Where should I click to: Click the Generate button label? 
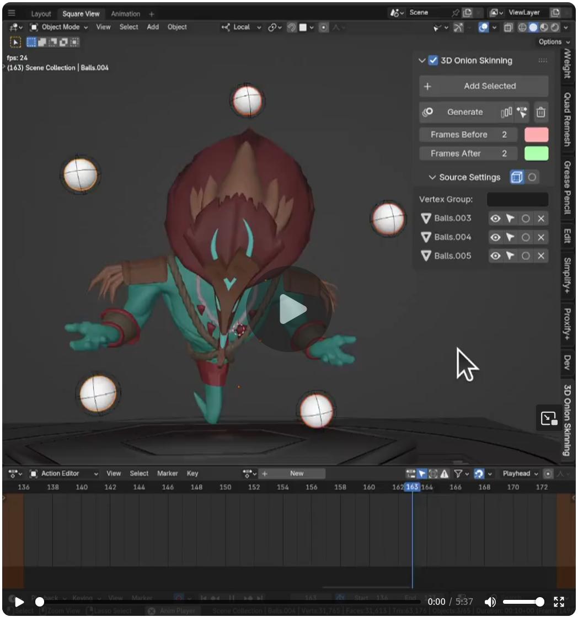465,112
